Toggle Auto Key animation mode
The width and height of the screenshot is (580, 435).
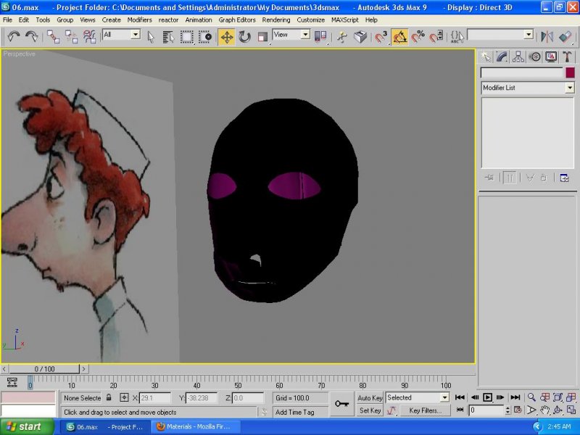click(370, 398)
